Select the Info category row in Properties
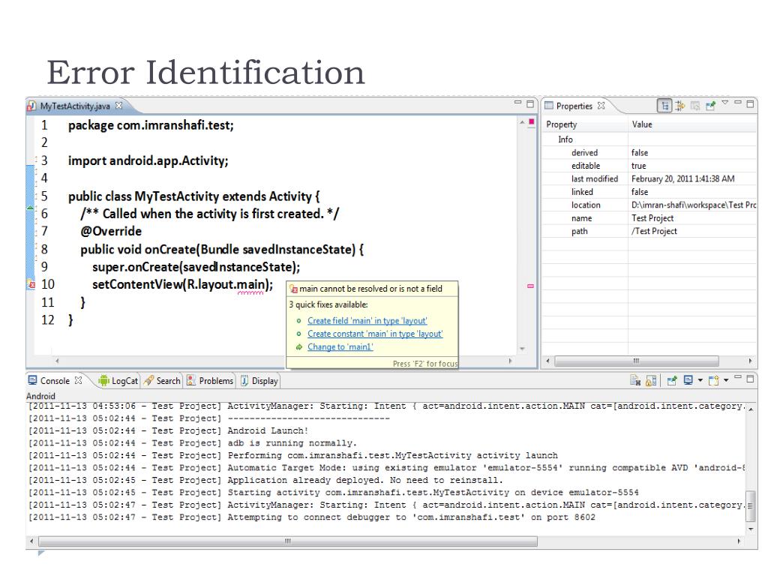 649,139
